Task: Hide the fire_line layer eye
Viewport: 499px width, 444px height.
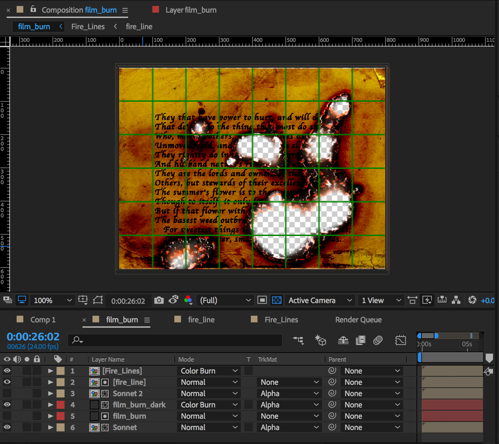Action: coord(7,382)
